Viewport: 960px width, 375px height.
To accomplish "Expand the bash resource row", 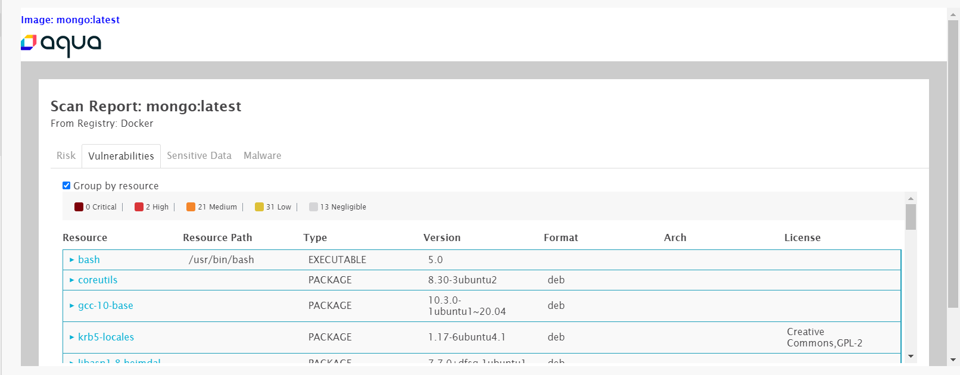I will tap(71, 260).
